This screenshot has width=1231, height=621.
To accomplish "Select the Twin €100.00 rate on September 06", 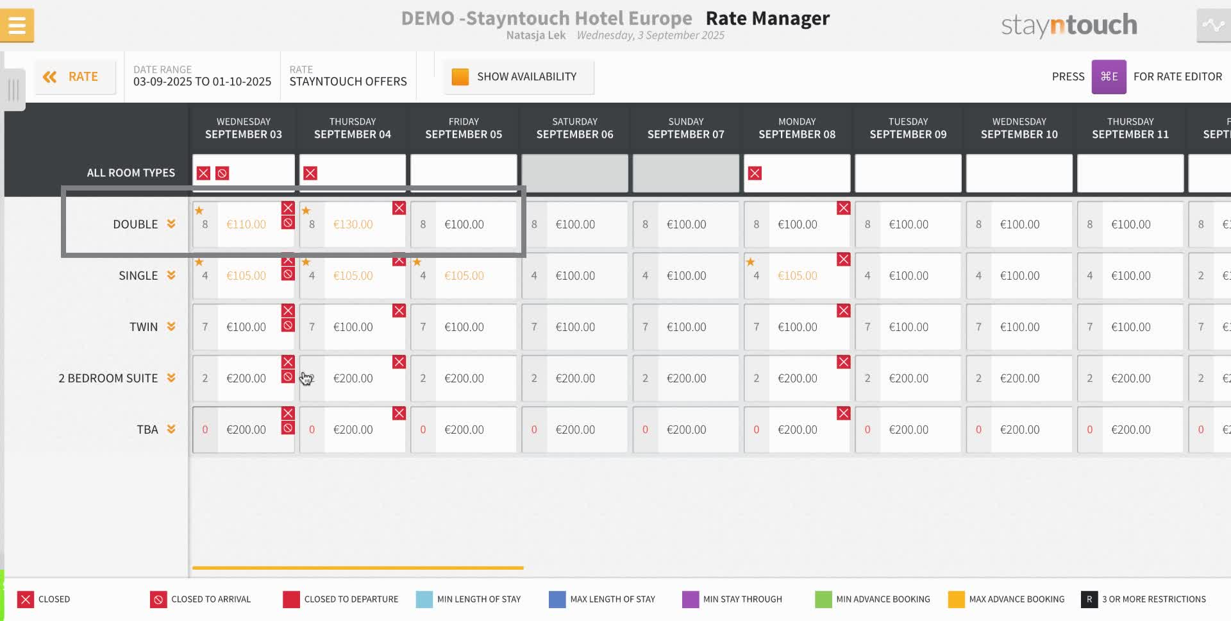I will pyautogui.click(x=575, y=327).
